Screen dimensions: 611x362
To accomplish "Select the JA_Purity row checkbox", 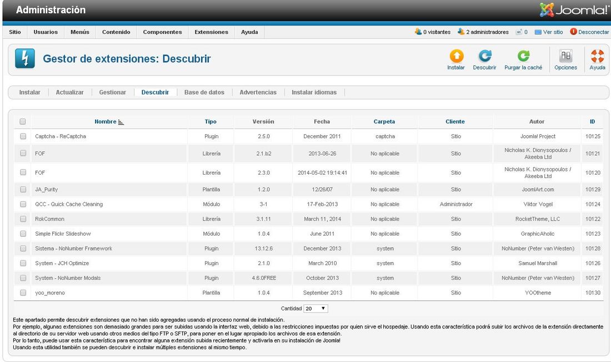I will point(23,190).
